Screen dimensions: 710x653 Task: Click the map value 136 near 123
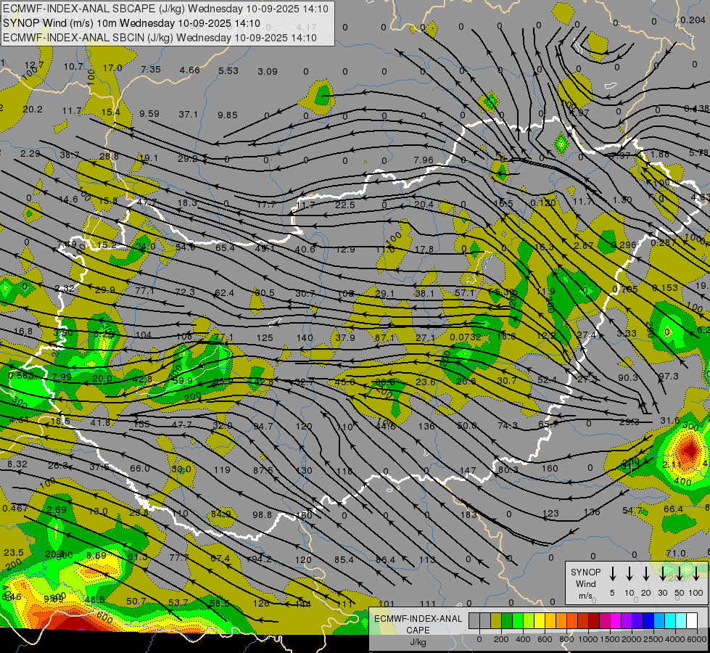tap(592, 512)
